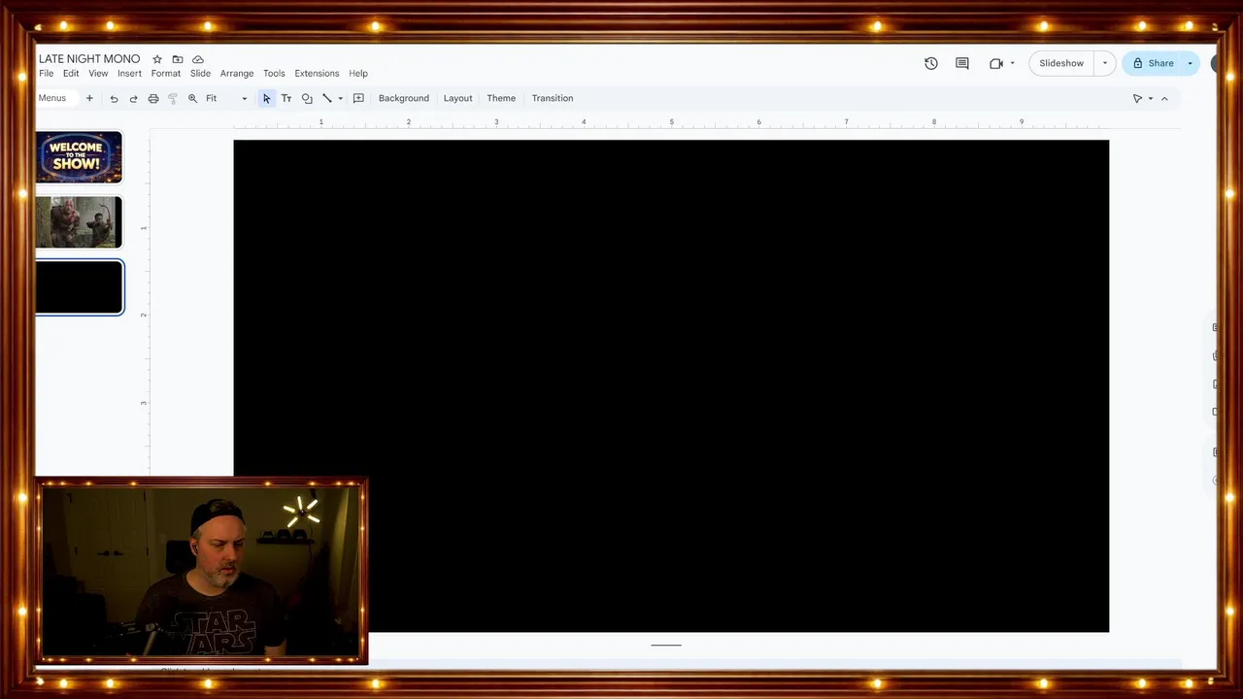1243x699 pixels.
Task: Hide the menus with the up chevron
Action: [x=1164, y=98]
